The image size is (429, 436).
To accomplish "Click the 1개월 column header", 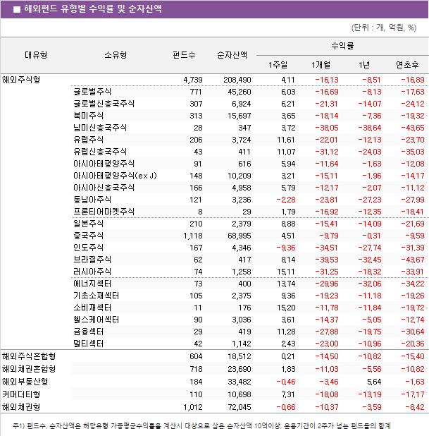I will [321, 65].
